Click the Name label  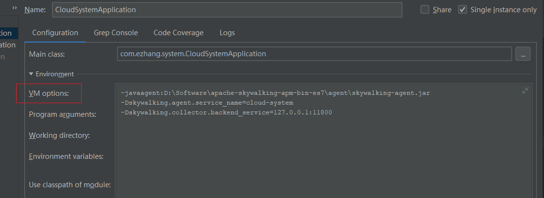pos(35,10)
